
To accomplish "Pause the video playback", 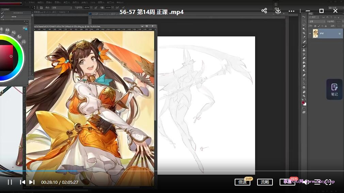I will coord(10,182).
